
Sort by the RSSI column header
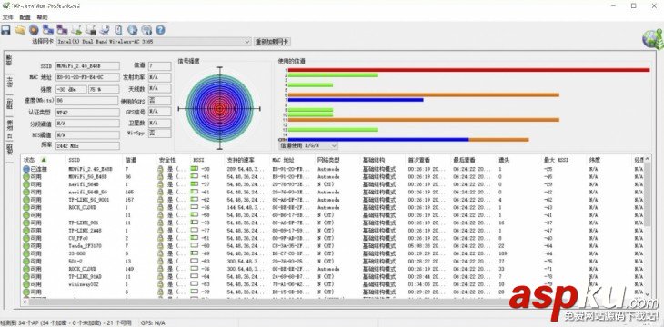(x=207, y=160)
